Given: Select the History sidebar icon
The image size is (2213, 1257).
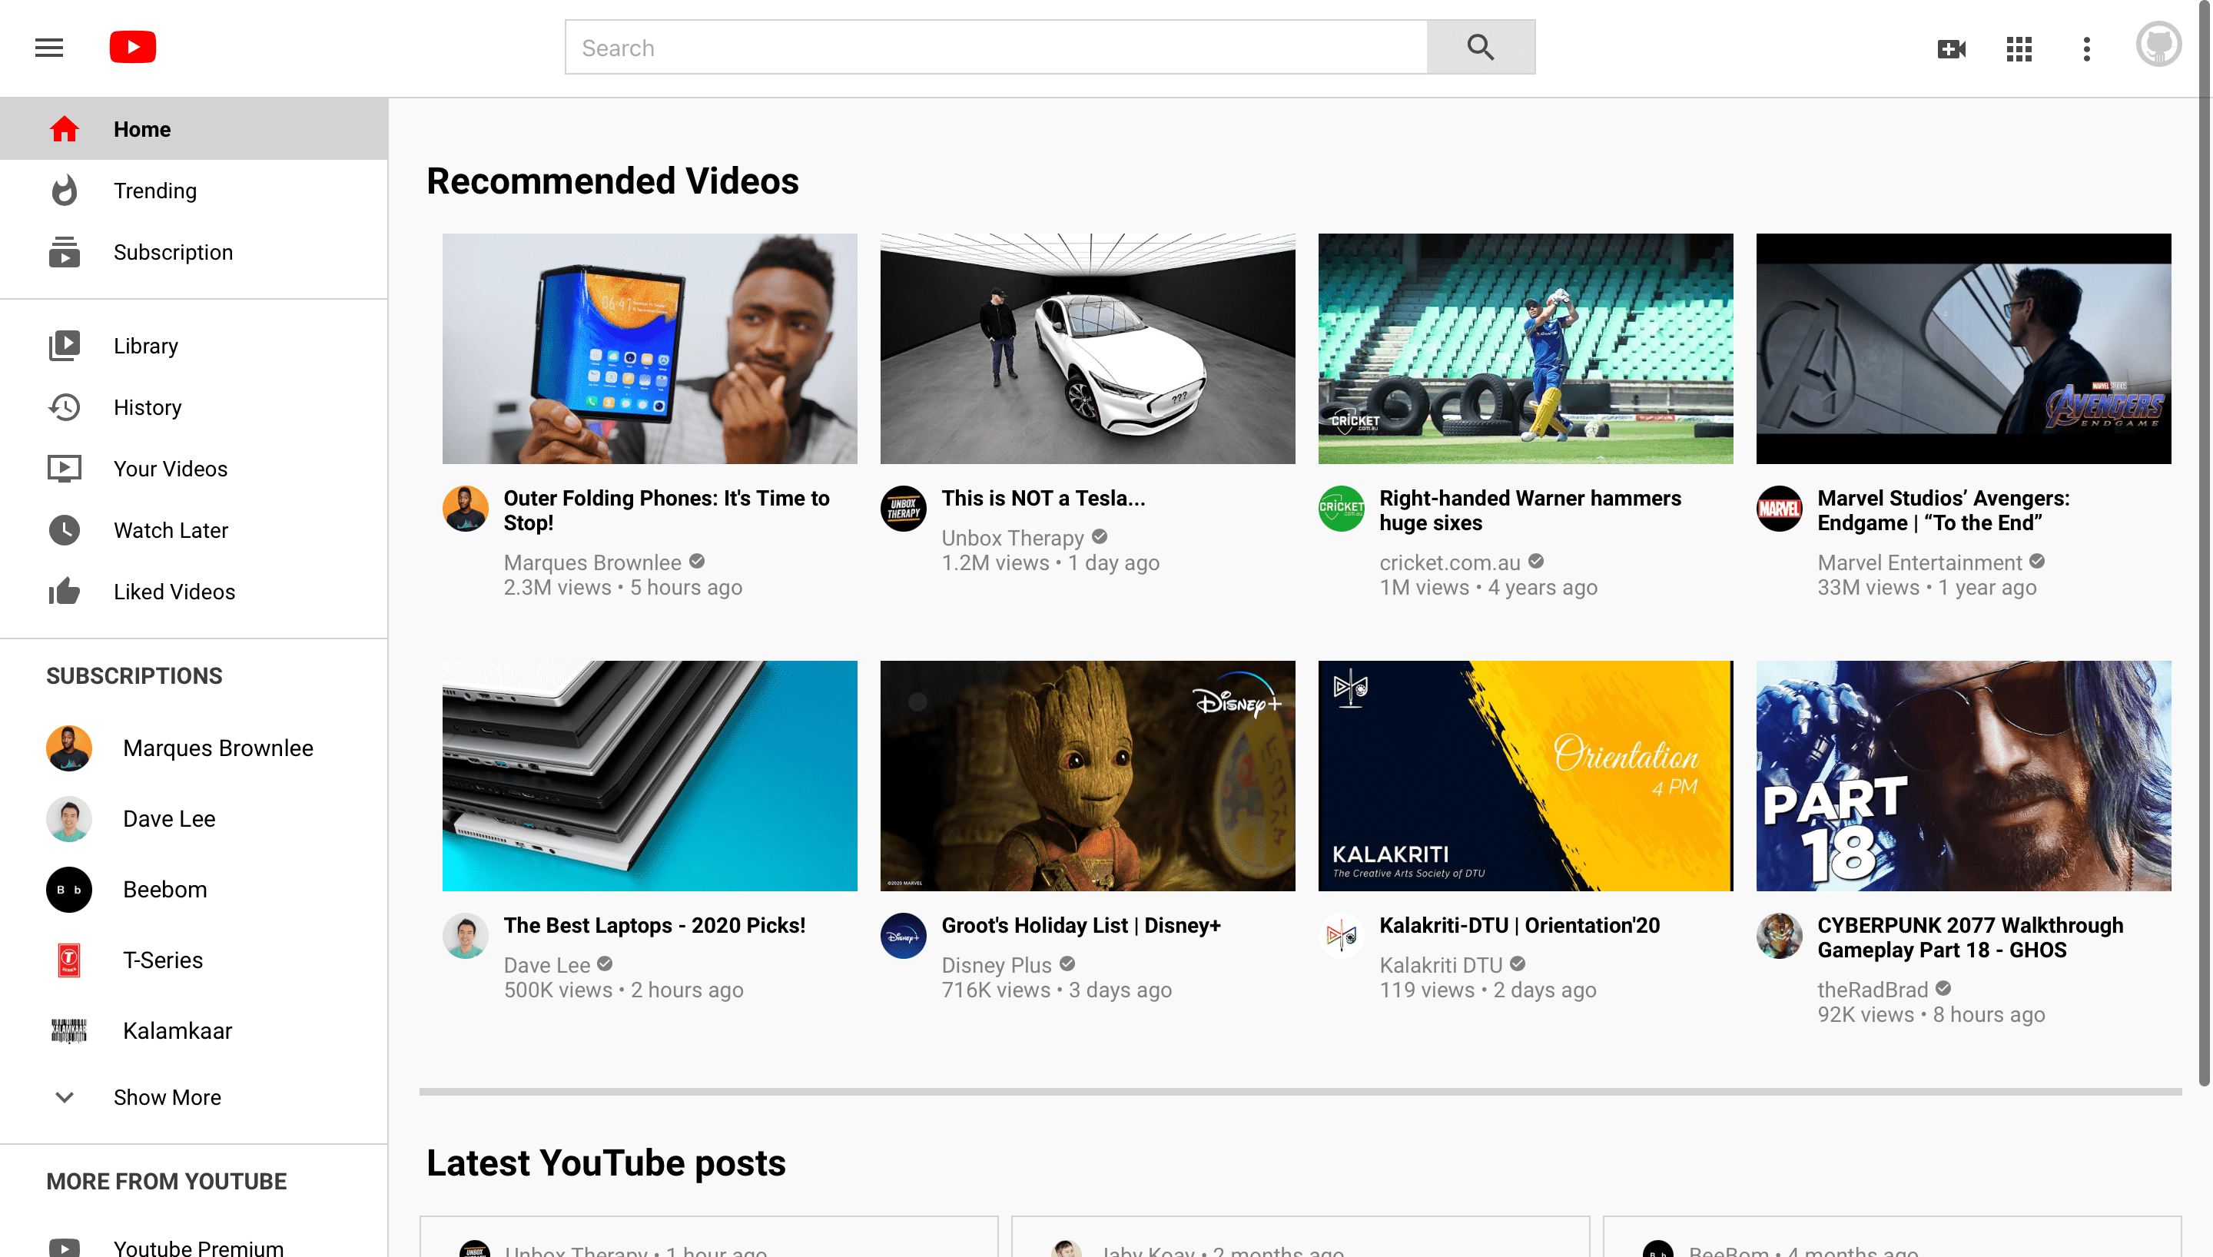Looking at the screenshot, I should 65,406.
